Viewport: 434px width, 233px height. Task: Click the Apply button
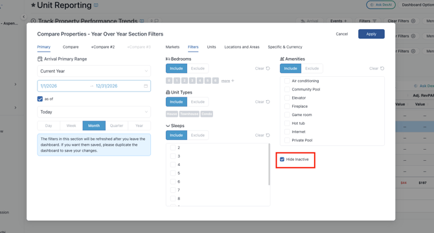pos(371,34)
